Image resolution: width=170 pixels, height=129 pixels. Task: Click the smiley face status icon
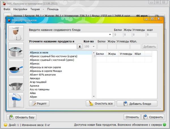pos(5,125)
